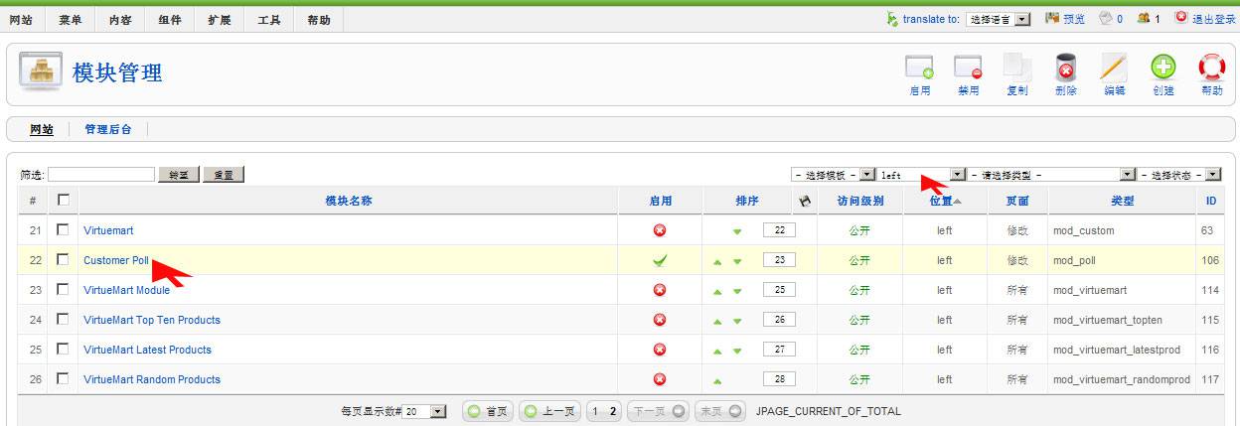Sort by 模块名称 column header
The height and width of the screenshot is (426, 1240).
(349, 201)
